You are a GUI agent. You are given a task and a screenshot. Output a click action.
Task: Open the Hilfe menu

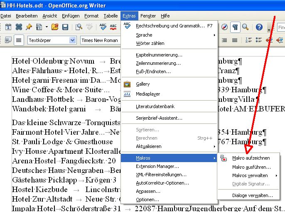[x=165, y=16]
